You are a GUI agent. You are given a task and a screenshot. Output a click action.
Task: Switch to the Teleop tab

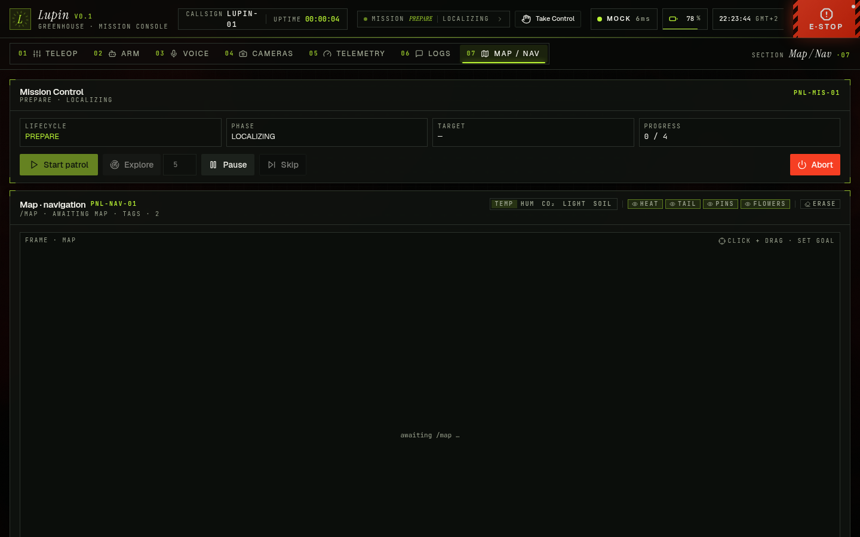[x=48, y=54]
